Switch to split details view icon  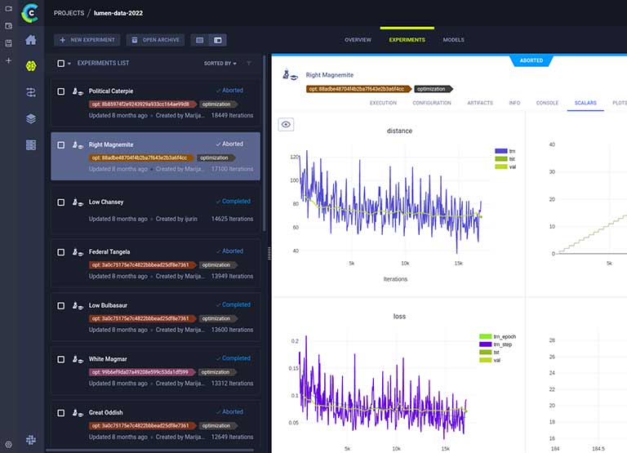coord(217,40)
